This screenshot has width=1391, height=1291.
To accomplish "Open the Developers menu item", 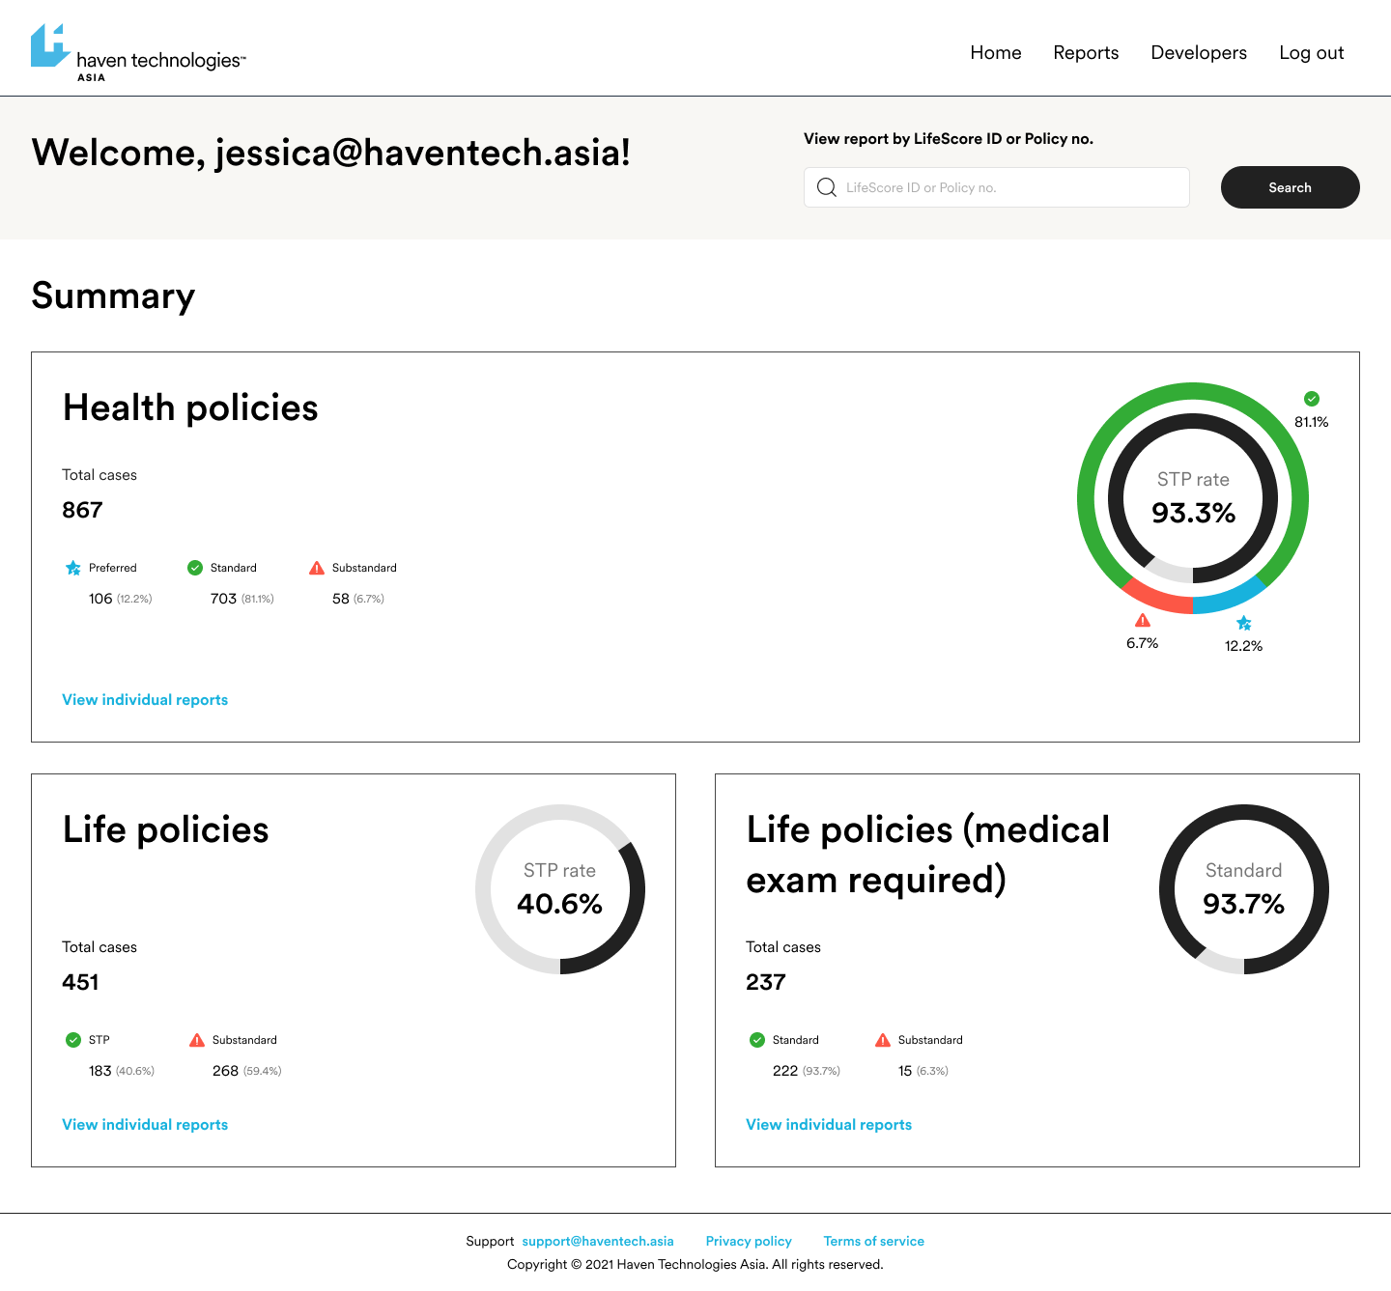I will coord(1199,53).
